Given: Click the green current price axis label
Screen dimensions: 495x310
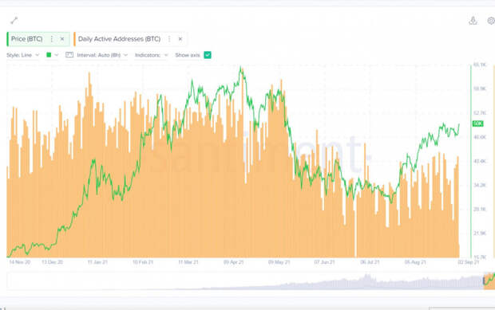Looking at the screenshot, I should click(x=477, y=124).
